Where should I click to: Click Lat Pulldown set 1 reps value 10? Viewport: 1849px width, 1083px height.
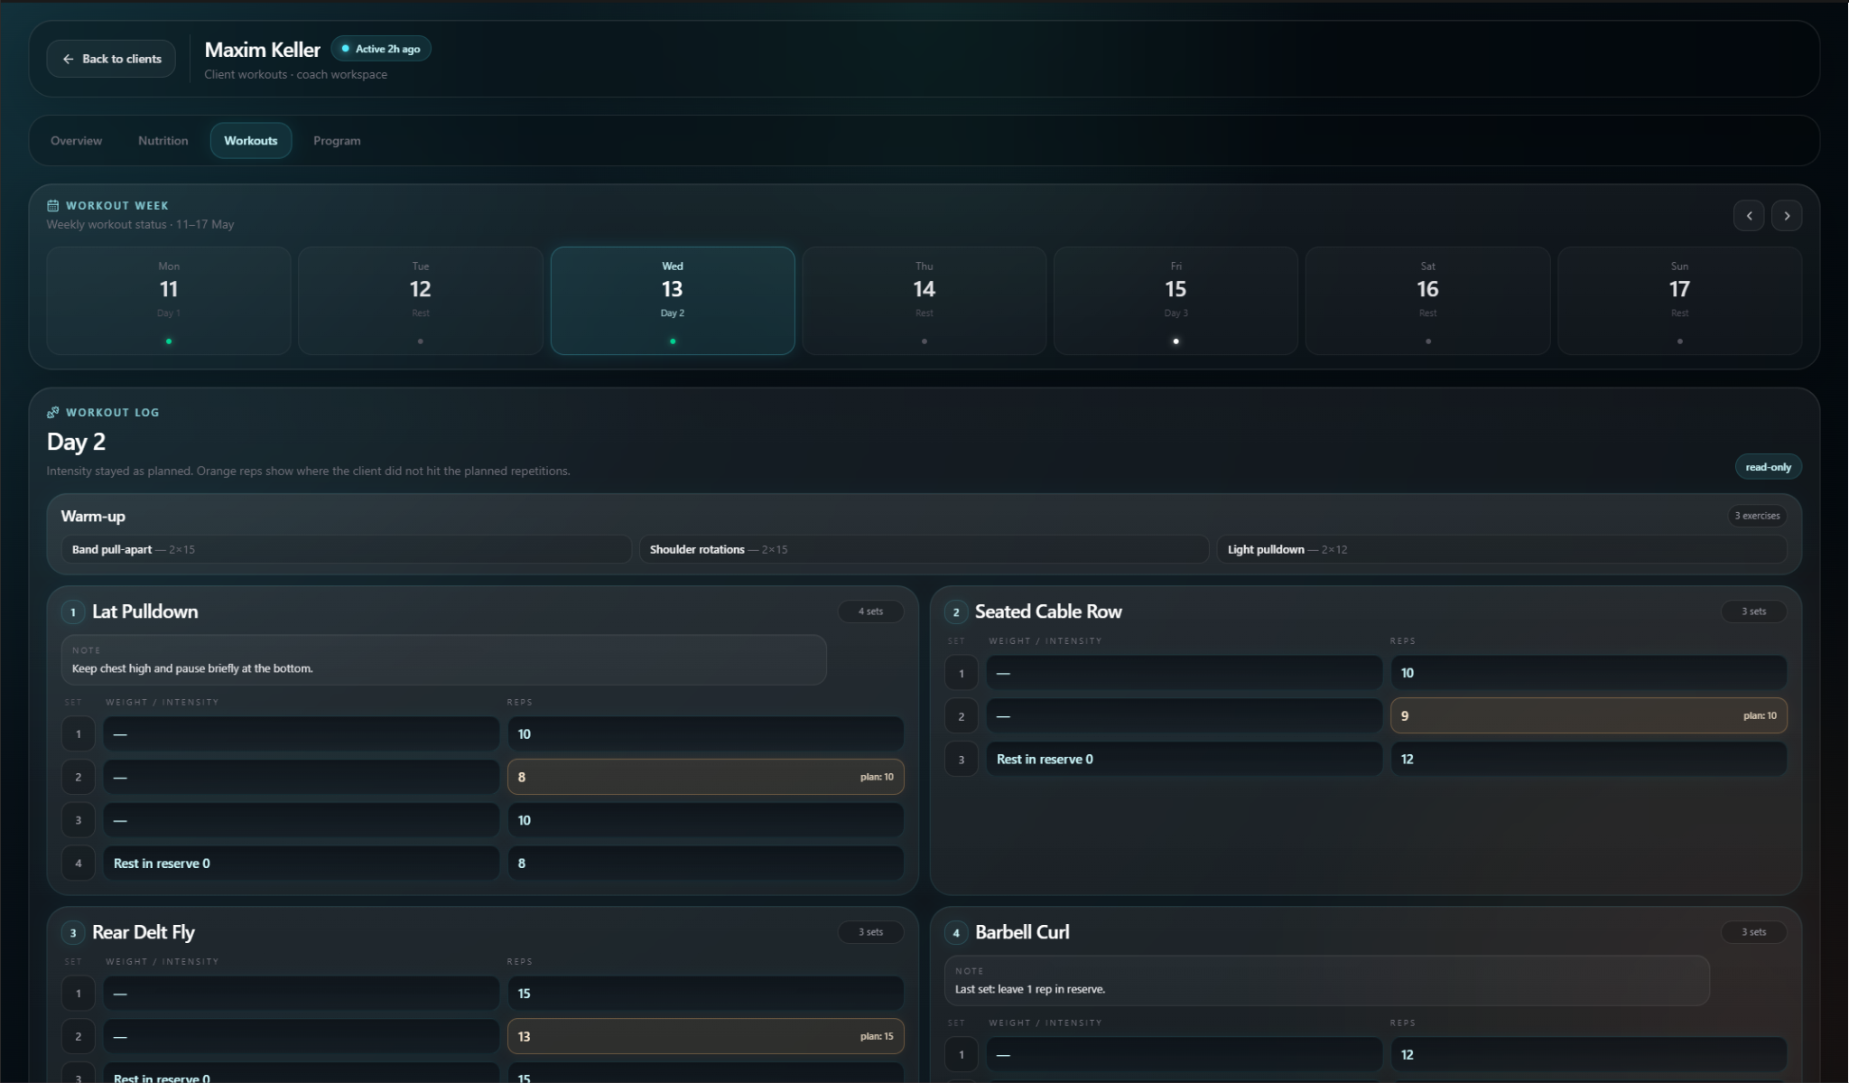(x=705, y=734)
